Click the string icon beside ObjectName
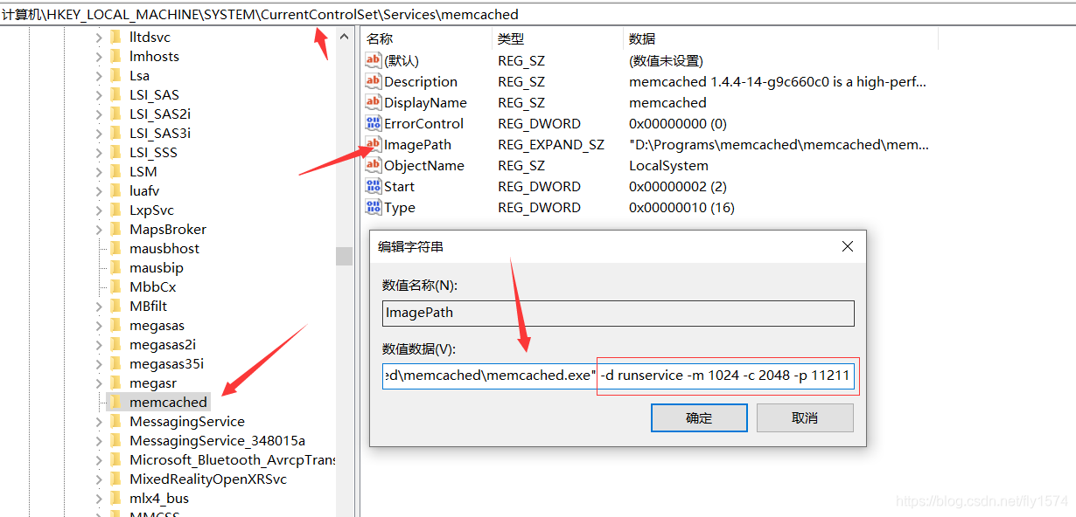 click(x=374, y=165)
